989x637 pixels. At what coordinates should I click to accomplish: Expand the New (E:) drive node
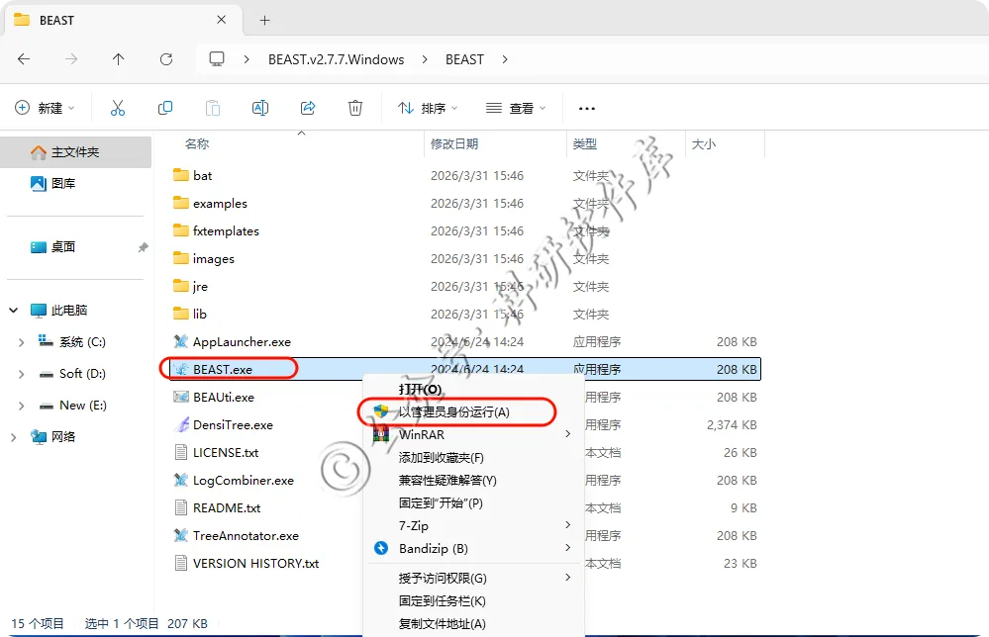[x=22, y=406]
